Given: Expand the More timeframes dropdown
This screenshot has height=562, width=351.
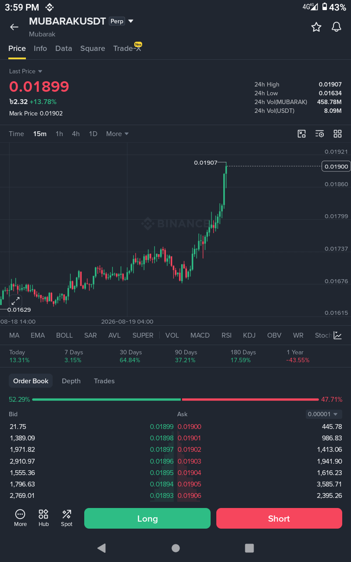Looking at the screenshot, I should tap(117, 134).
